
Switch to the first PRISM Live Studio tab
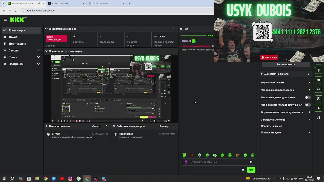pos(66,4)
